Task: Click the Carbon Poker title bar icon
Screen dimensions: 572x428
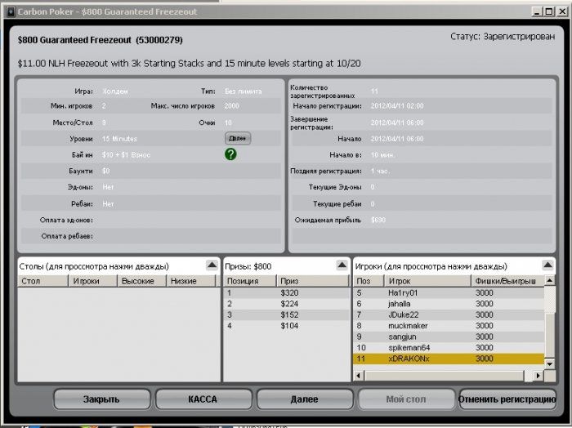Action: 11,11
